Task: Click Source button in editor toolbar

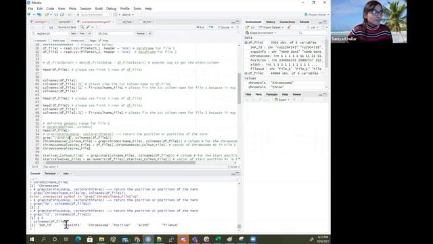Action: coord(224,27)
